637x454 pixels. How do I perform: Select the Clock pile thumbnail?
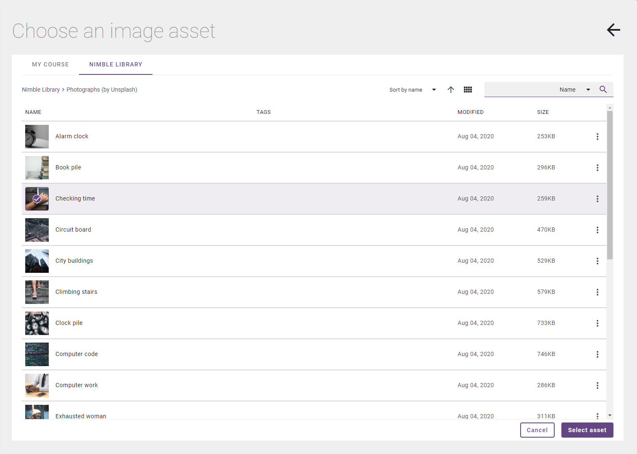pyautogui.click(x=37, y=323)
